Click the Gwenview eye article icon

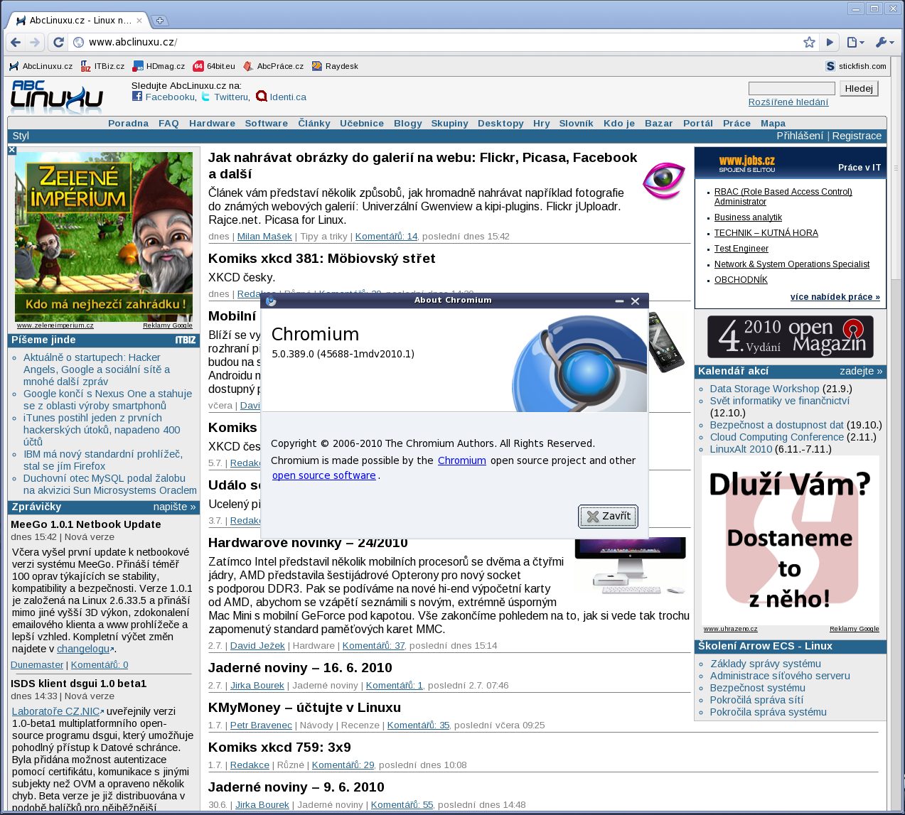pos(664,180)
